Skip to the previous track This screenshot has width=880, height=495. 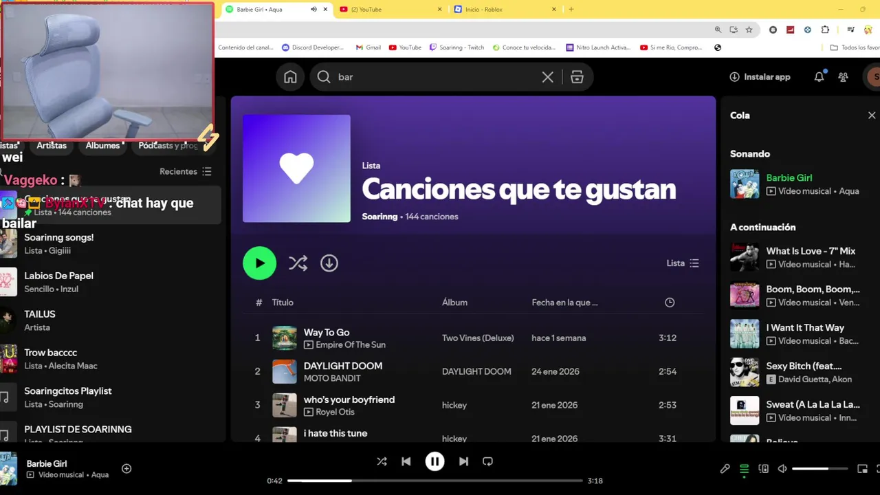tap(406, 461)
